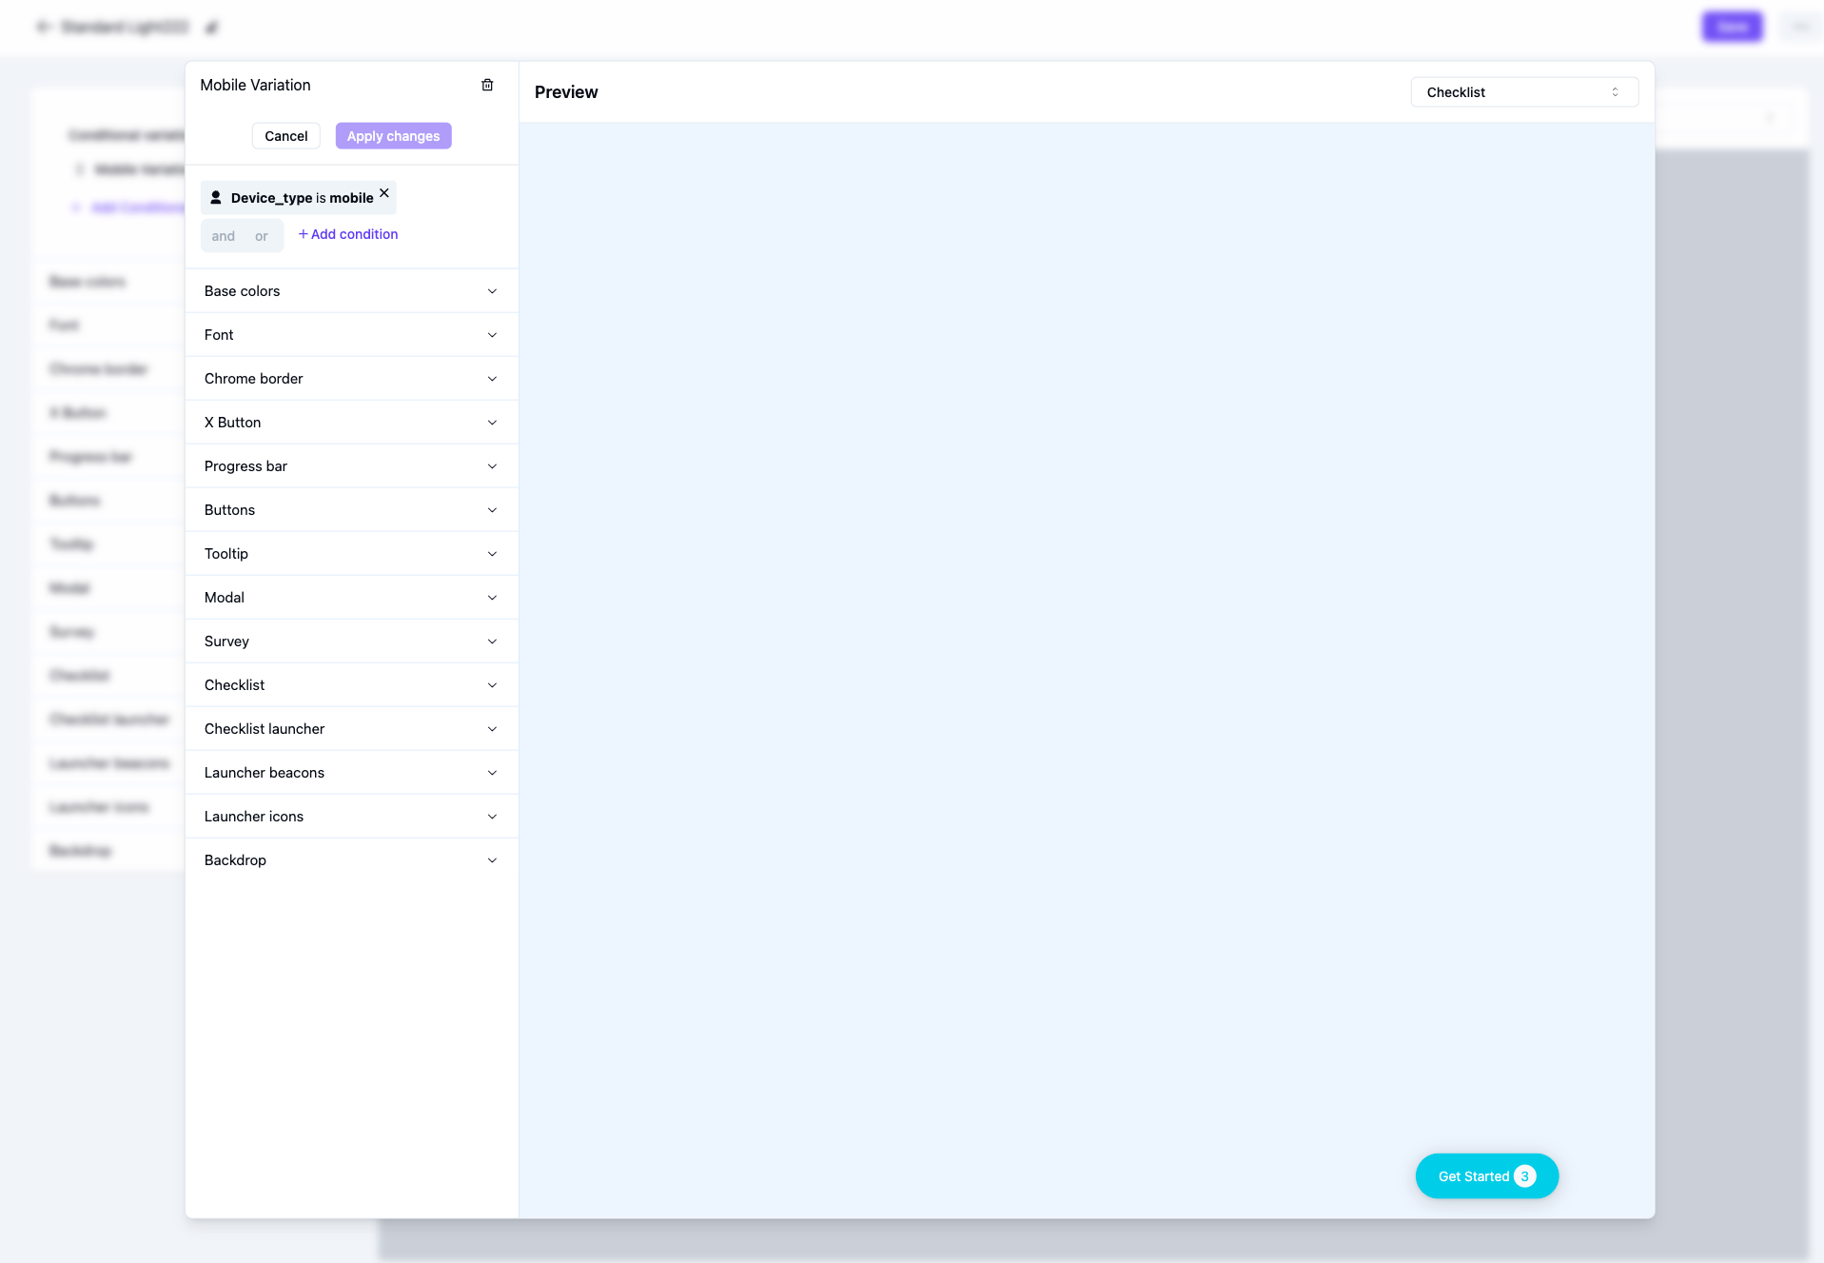Expand the Progress bar section

click(351, 466)
